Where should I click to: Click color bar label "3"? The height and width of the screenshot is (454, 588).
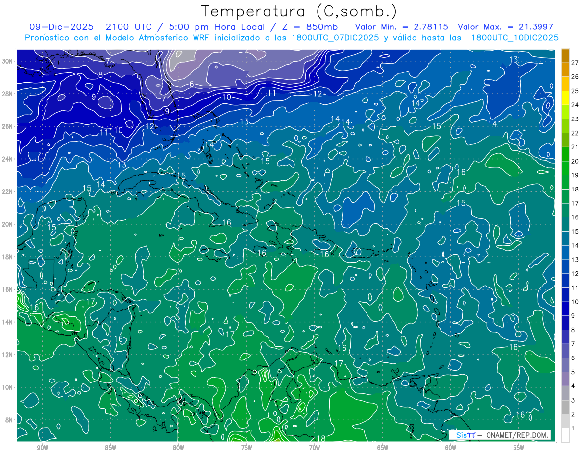tap(573, 401)
